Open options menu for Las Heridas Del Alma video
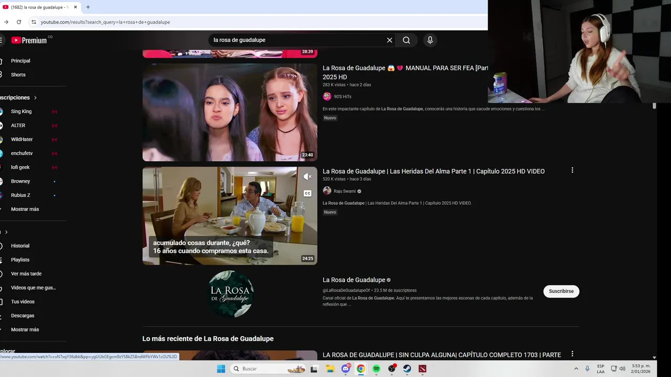671x377 pixels. (x=572, y=170)
